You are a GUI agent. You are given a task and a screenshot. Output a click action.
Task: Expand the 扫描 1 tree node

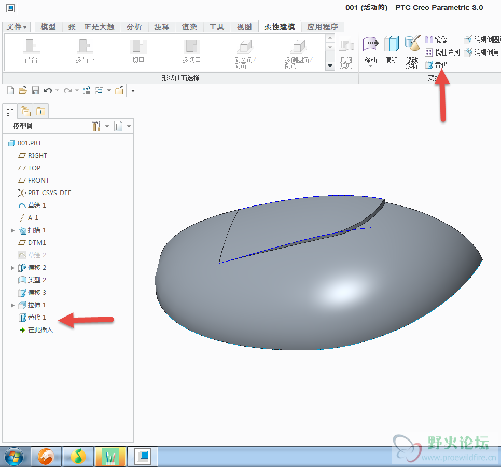click(12, 230)
